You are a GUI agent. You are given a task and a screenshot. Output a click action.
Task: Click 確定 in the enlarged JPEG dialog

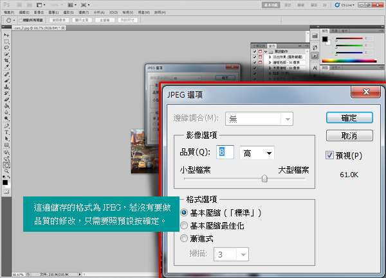349,118
